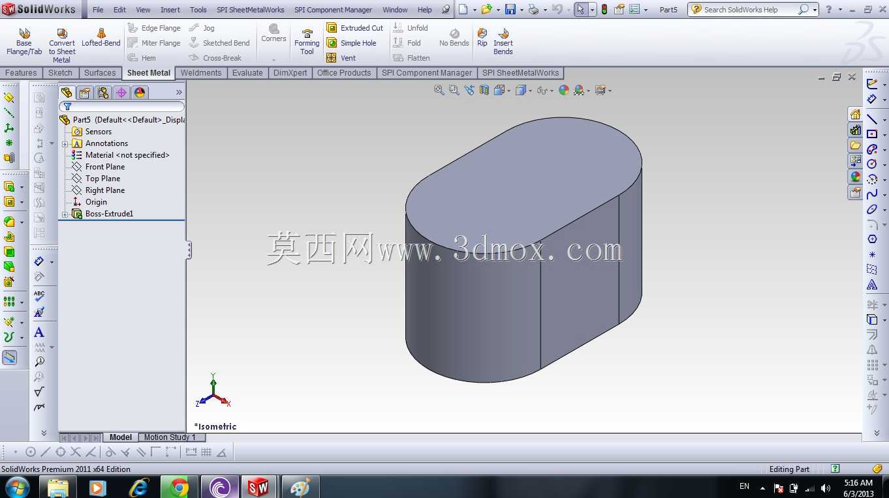This screenshot has height=498, width=889.
Task: Select the Jog tool
Action: click(x=202, y=28)
